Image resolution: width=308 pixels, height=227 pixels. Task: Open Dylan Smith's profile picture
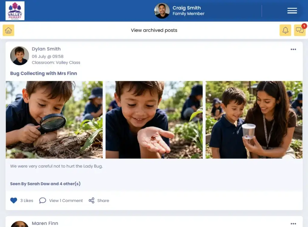tap(20, 56)
